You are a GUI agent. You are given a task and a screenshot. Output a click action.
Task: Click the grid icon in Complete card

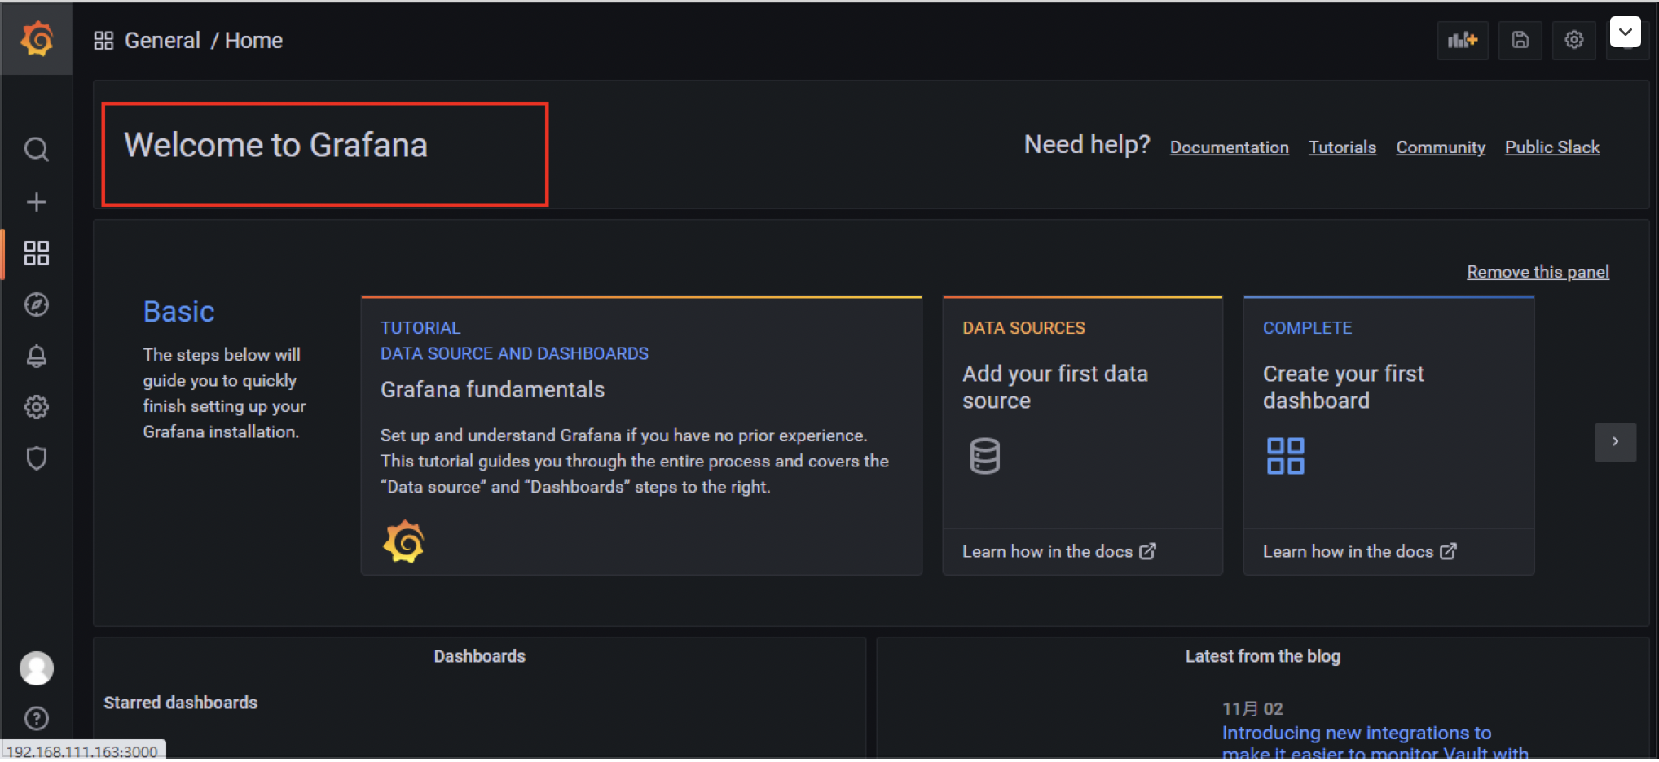(1286, 456)
